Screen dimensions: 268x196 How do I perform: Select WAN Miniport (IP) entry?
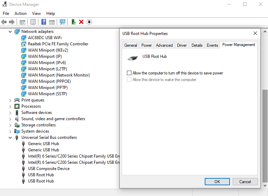coord(45,56)
